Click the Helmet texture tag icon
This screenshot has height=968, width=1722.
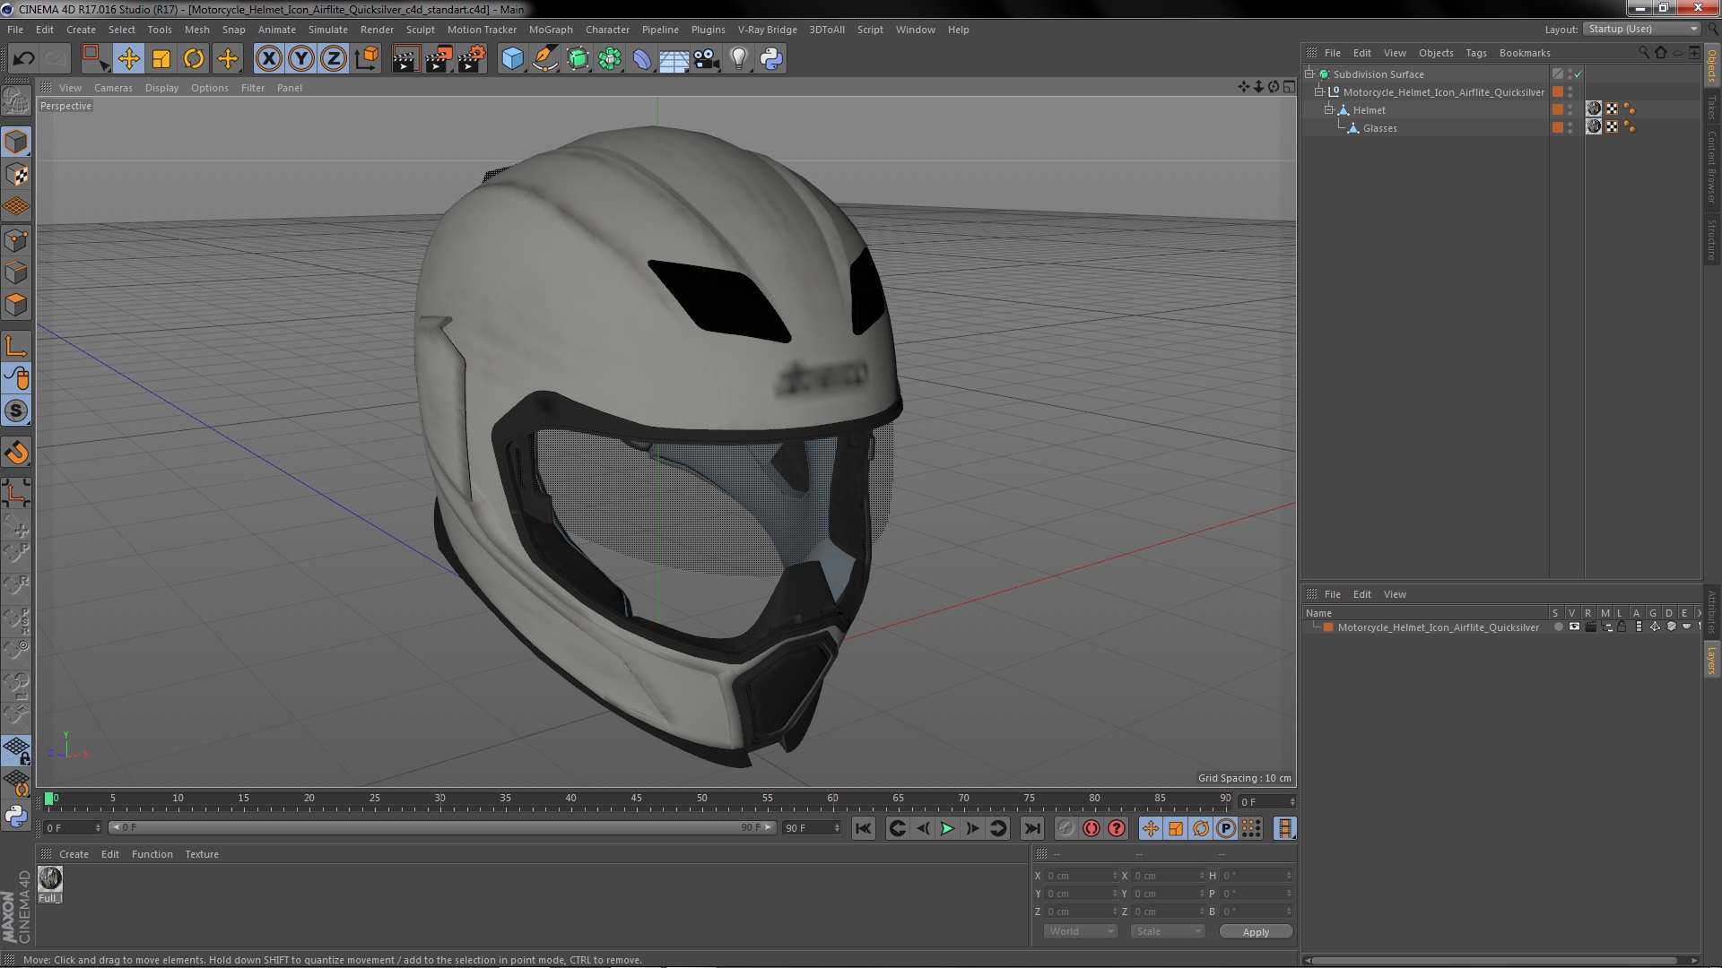1594,108
